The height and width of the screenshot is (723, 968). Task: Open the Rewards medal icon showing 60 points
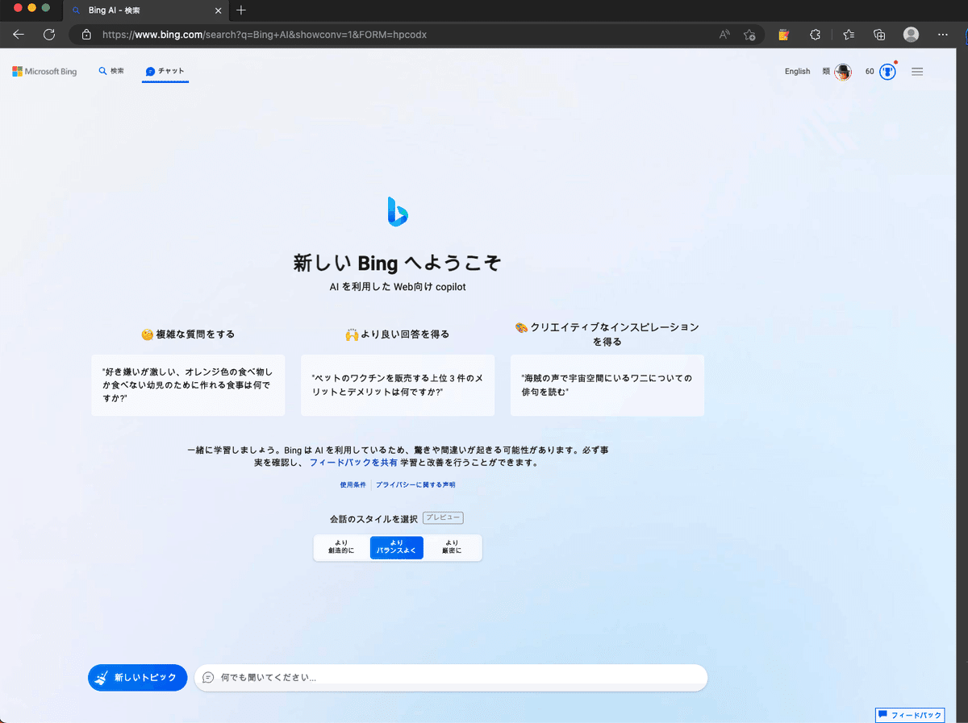(887, 72)
